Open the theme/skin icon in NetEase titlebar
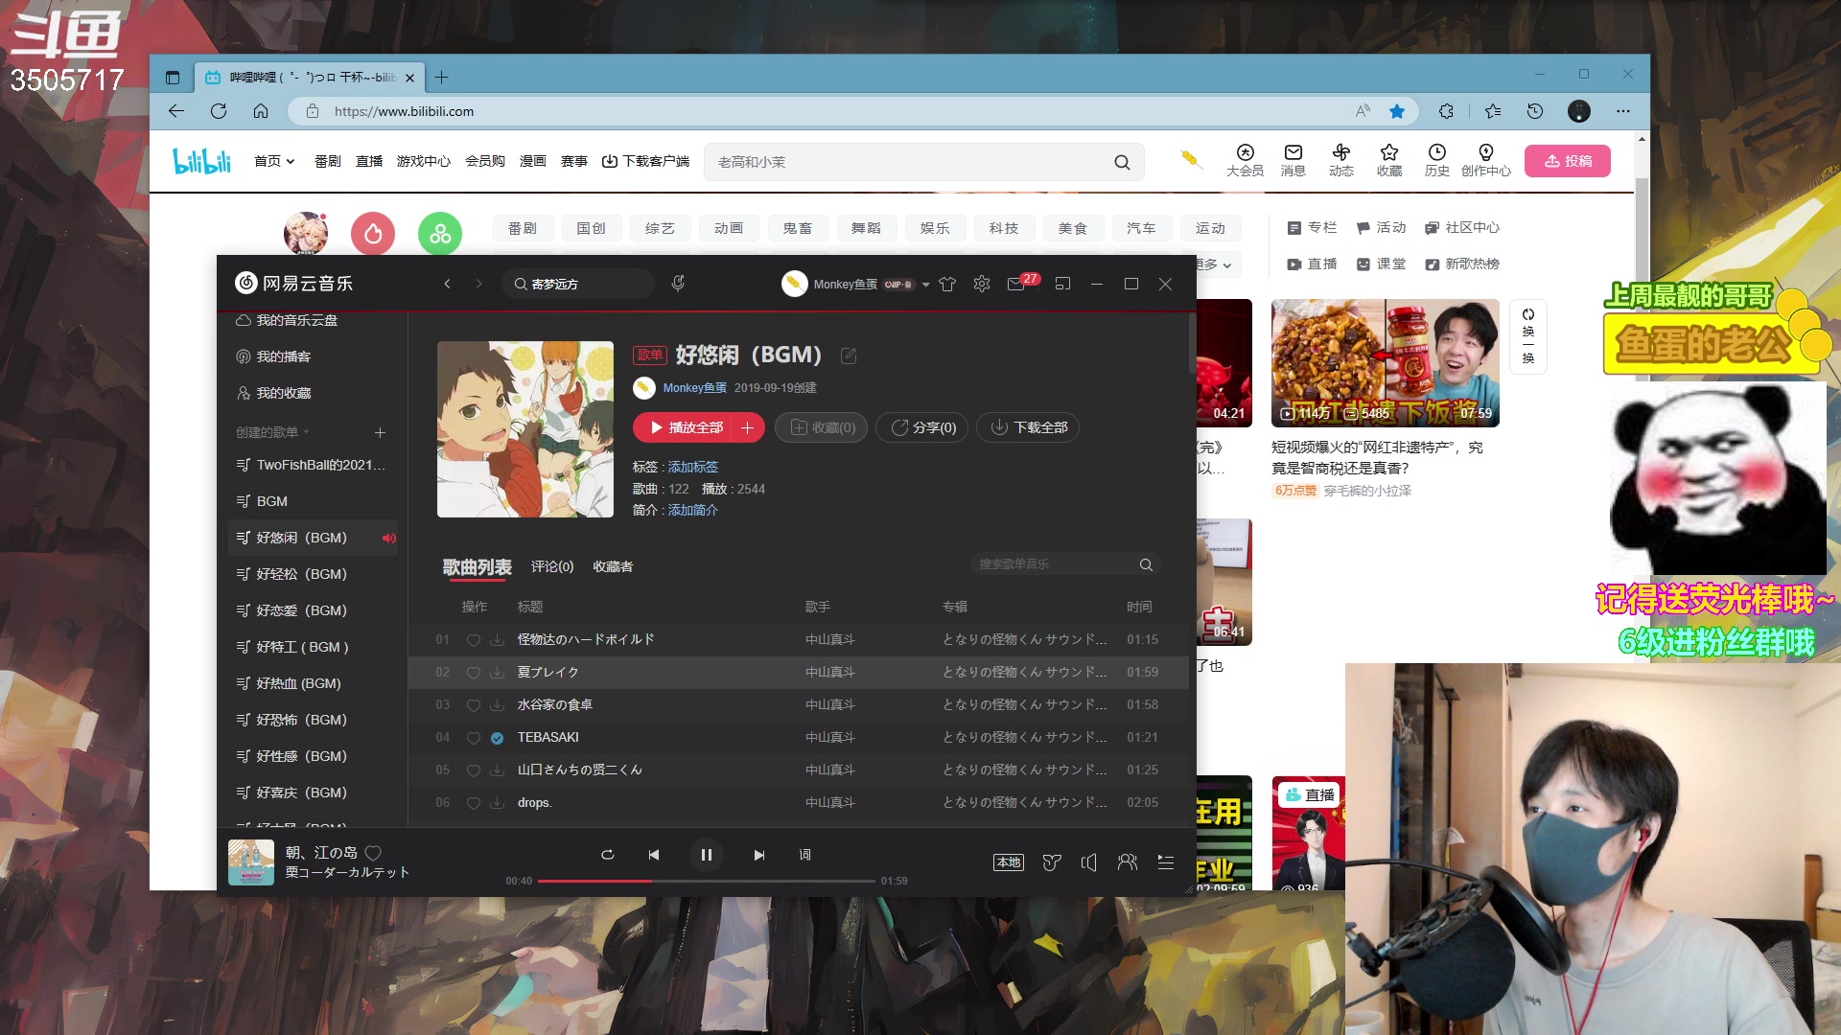The image size is (1841, 1035). click(946, 284)
